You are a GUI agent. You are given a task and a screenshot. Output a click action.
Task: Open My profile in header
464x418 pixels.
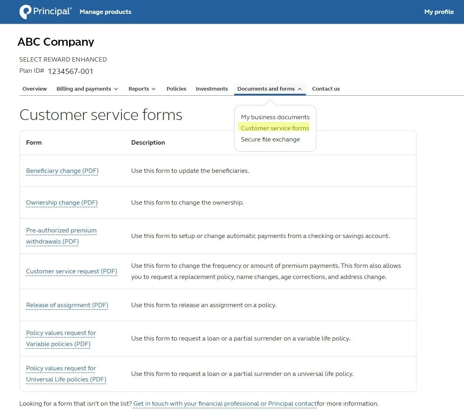click(x=439, y=12)
